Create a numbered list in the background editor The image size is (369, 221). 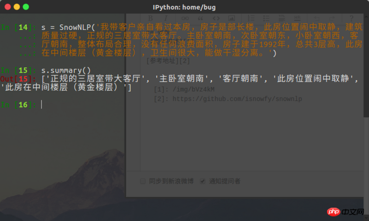point(251,18)
